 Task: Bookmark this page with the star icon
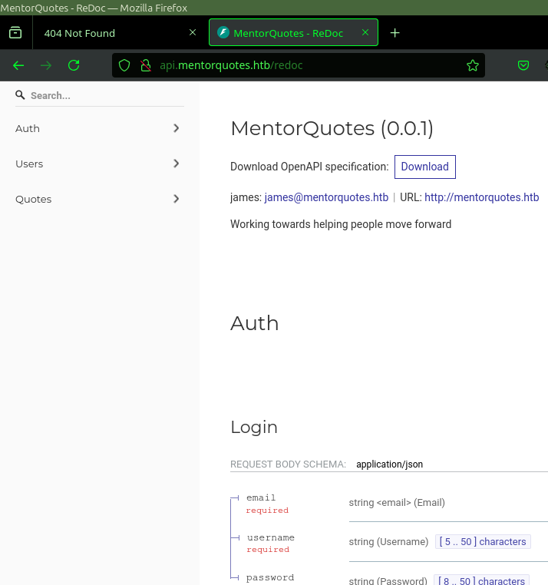(473, 66)
